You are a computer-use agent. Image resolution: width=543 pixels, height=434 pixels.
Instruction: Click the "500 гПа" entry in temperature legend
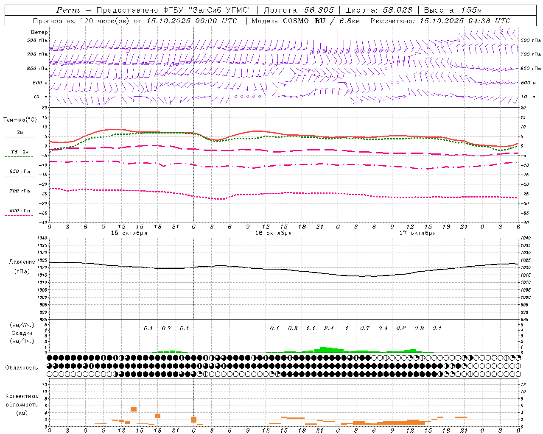coord(20,211)
